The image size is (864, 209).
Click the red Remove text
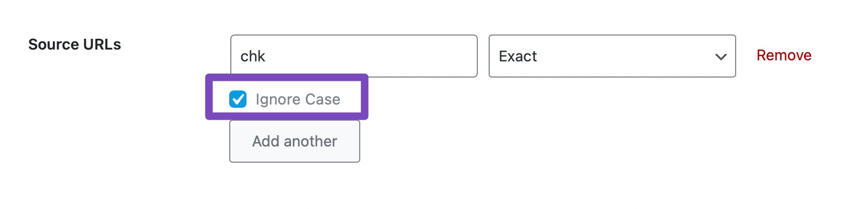click(x=784, y=55)
